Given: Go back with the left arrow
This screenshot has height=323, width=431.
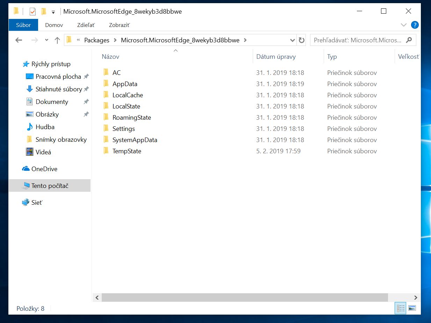Looking at the screenshot, I should (19, 40).
